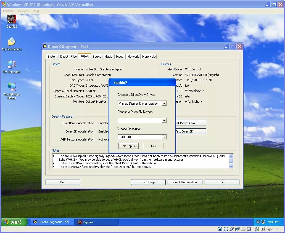Click the Test Direct3D button
This screenshot has width=285, height=233.
191,131
